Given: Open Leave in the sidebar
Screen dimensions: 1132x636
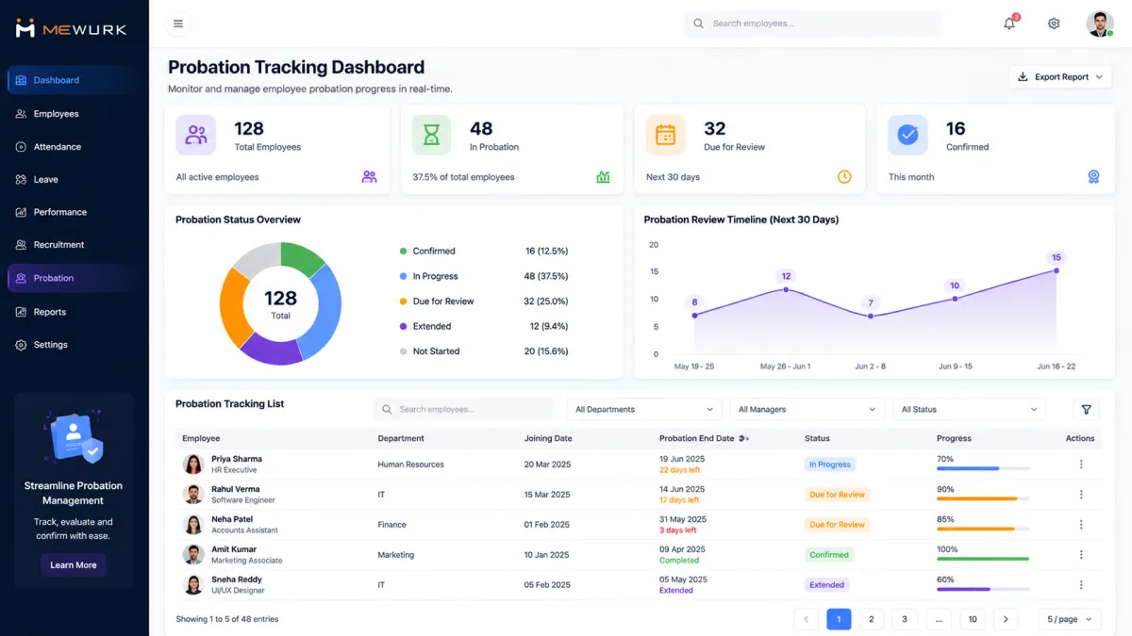Looking at the screenshot, I should (x=74, y=179).
